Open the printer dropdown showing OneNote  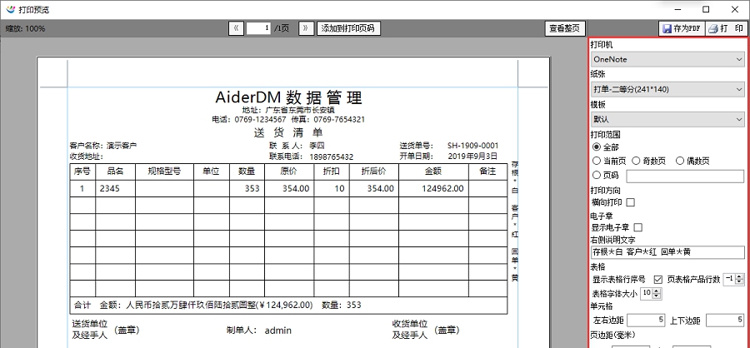click(667, 59)
